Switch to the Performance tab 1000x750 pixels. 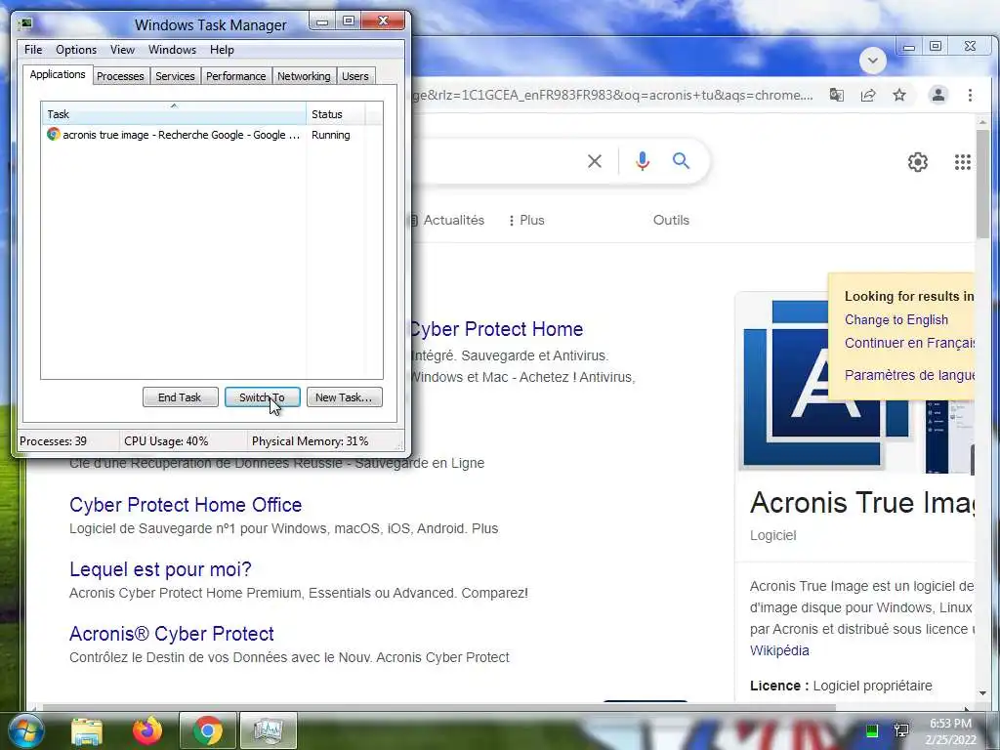tap(236, 76)
